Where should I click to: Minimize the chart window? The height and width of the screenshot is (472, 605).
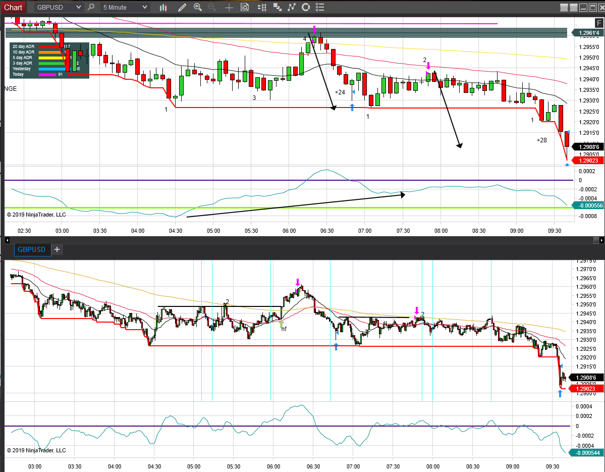click(x=583, y=8)
